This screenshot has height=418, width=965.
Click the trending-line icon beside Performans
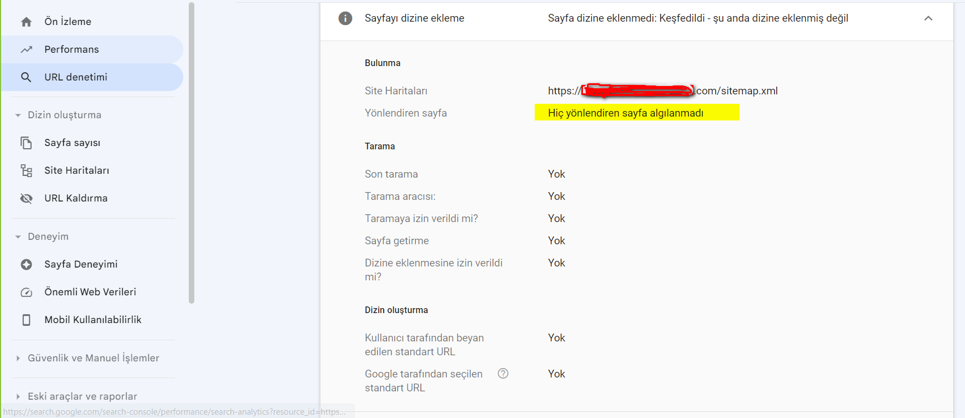tap(26, 49)
